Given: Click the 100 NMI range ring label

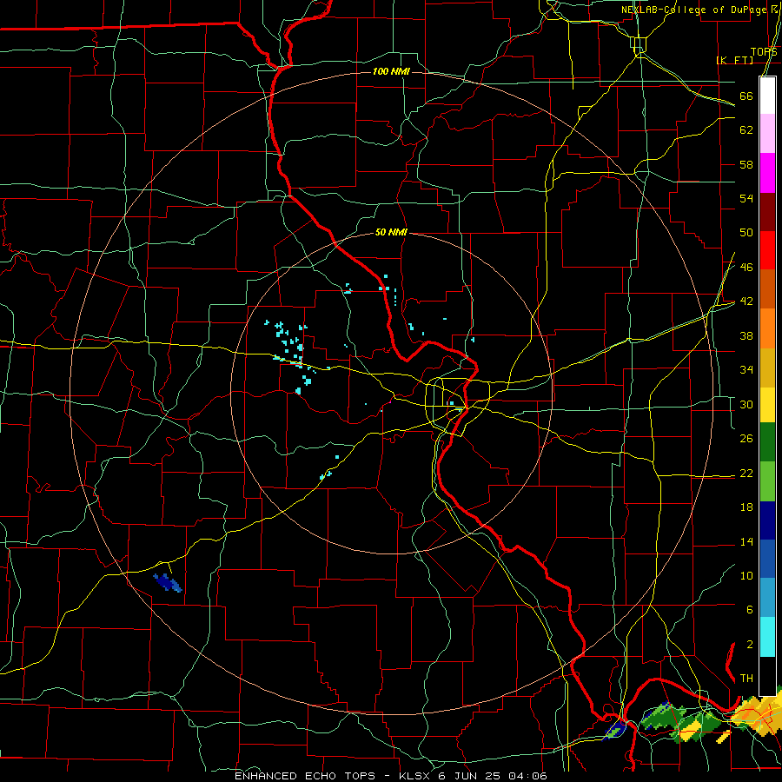Looking at the screenshot, I should (391, 72).
